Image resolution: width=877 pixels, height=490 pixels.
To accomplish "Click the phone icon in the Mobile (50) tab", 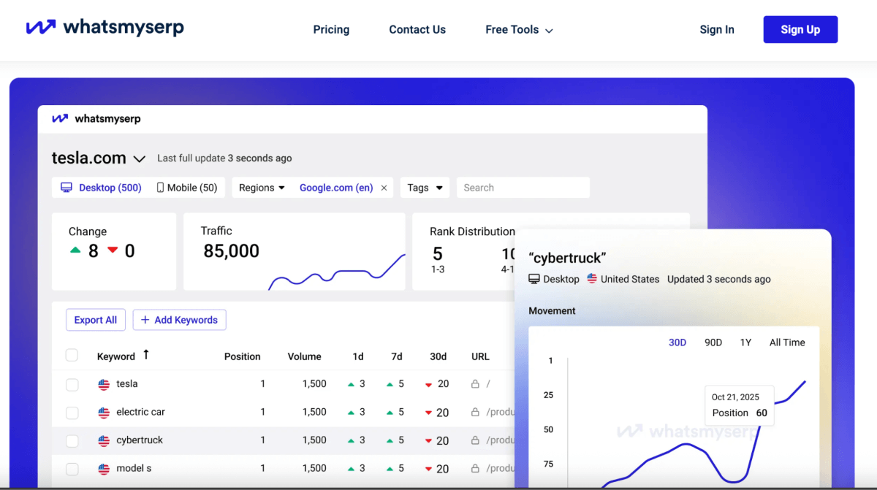I will (160, 188).
